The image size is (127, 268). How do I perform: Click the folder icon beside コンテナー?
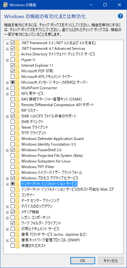[x=17, y=195]
